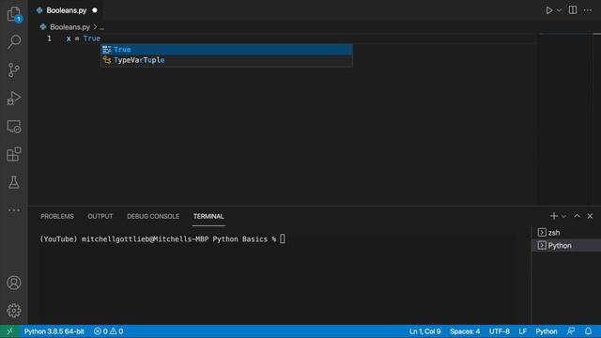Screen dimensions: 601x338
Task: Create a new terminal with plus
Action: click(x=553, y=216)
